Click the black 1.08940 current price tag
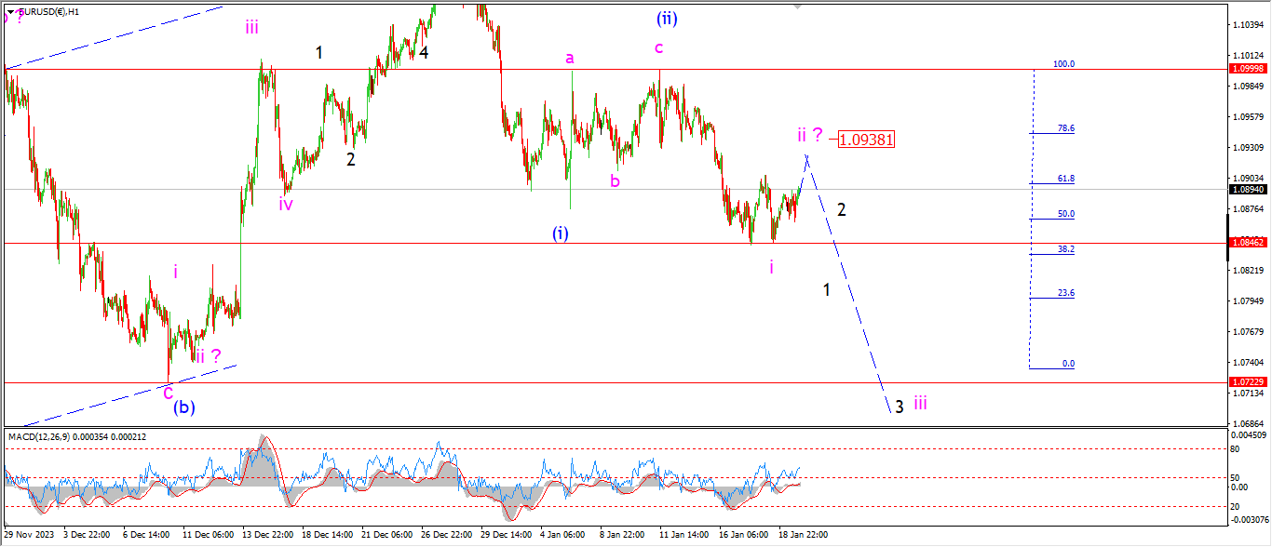This screenshot has width=1272, height=547. coord(1246,189)
